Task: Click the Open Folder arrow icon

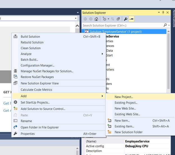Action: point(15,127)
